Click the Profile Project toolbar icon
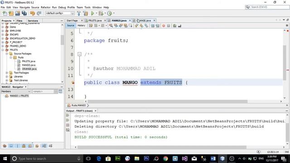This screenshot has width=290, height=163. point(110,13)
